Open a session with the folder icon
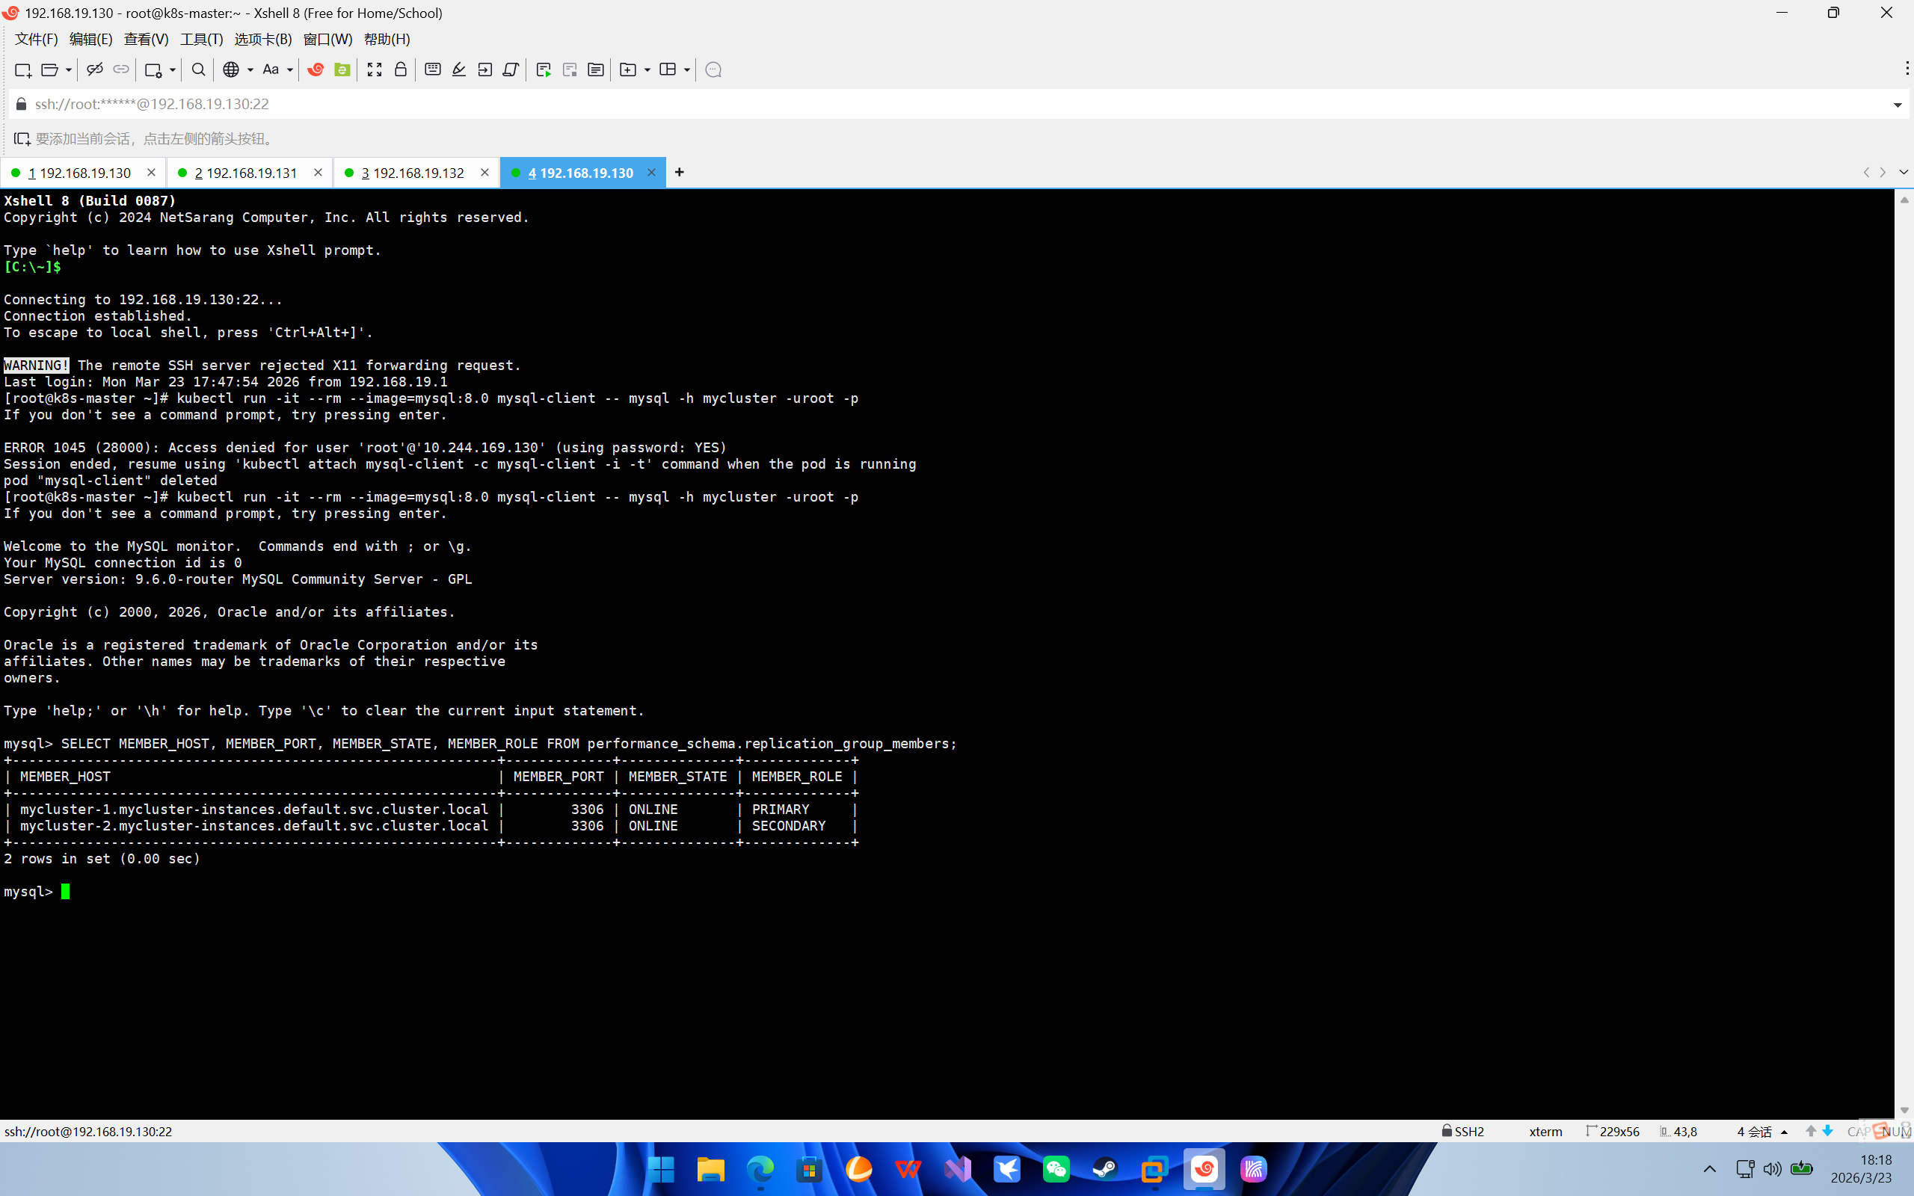This screenshot has height=1196, width=1914. 49,70
